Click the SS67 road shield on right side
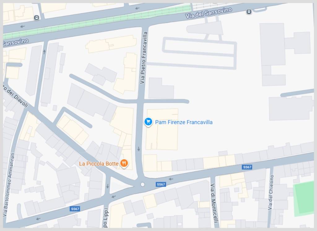The image size is (317, 231). 247,167
